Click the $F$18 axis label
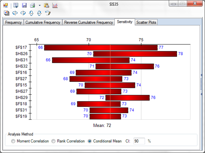The width and height of the screenshot is (205, 153). (21, 104)
